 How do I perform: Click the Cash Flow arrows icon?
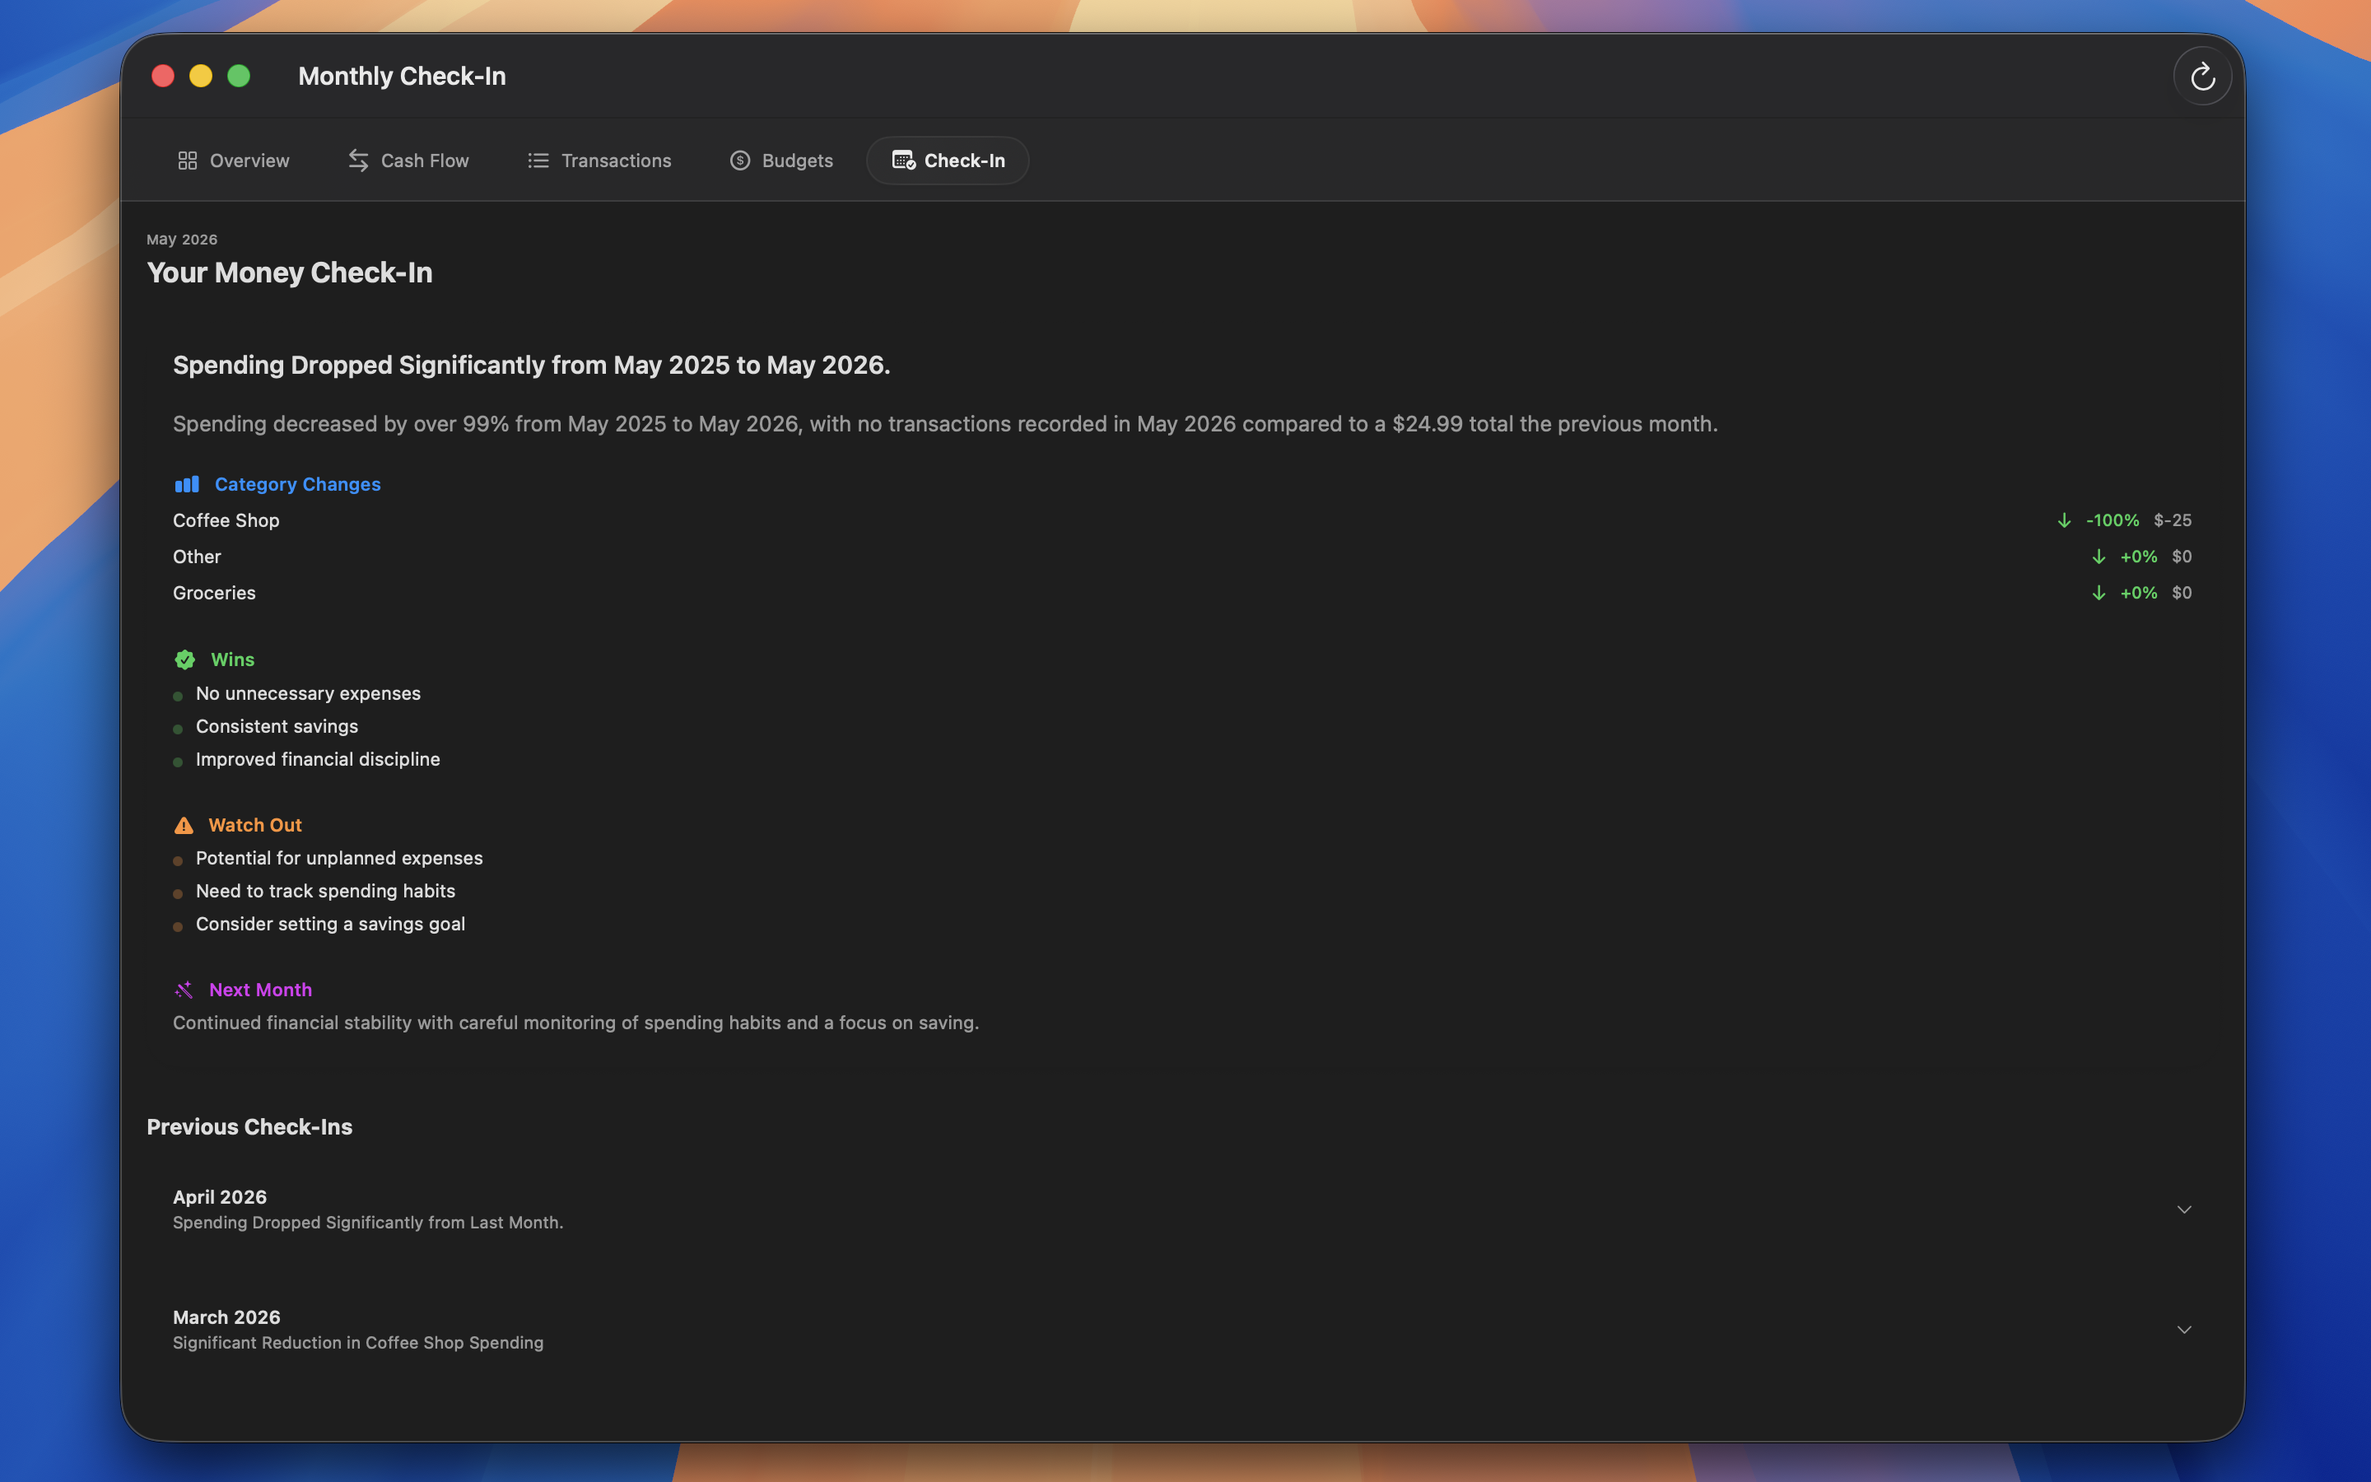click(359, 161)
